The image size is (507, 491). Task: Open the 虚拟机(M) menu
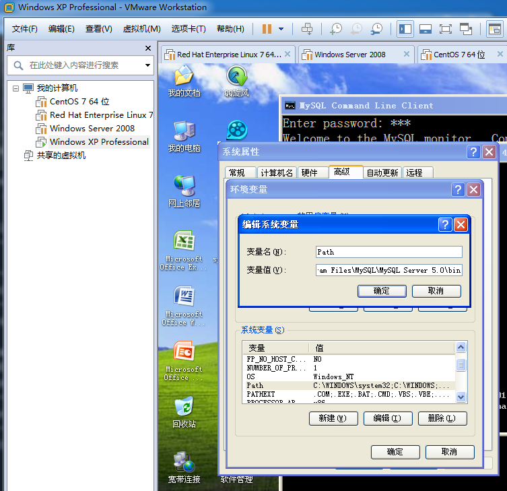[x=141, y=29]
